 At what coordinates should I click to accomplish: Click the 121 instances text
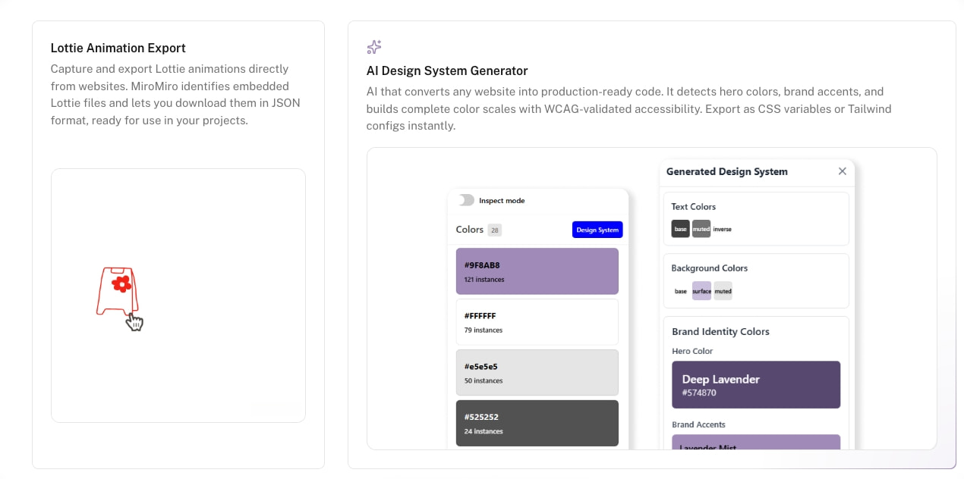[484, 280]
